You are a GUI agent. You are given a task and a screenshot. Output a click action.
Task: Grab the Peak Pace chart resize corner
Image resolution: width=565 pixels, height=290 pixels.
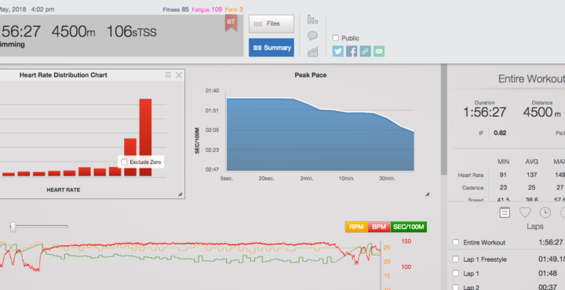click(x=427, y=194)
